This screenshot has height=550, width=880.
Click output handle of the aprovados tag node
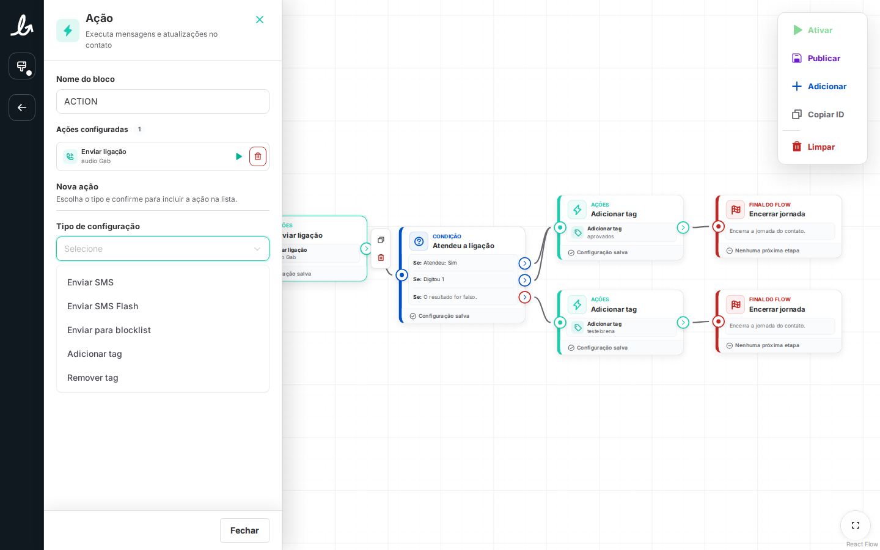(683, 227)
